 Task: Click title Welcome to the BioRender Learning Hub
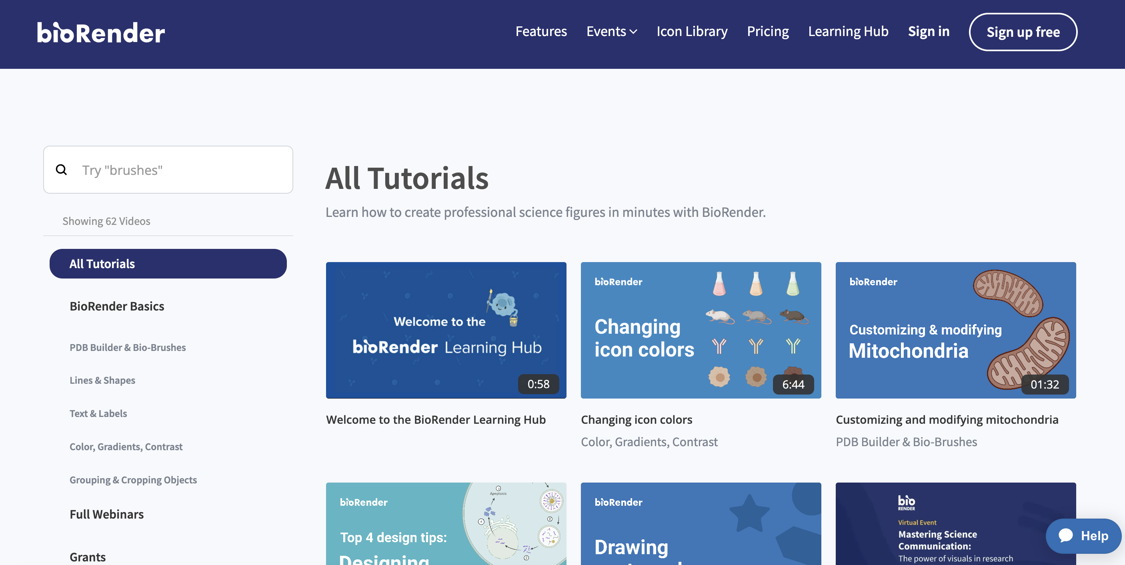(x=435, y=419)
